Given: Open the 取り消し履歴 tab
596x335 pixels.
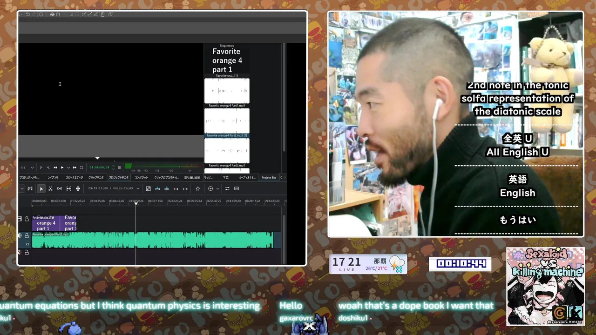Looking at the screenshot, I should tap(192, 178).
